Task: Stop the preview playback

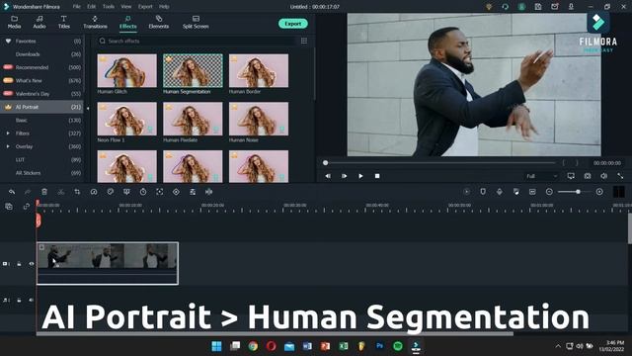Action: pos(377,176)
